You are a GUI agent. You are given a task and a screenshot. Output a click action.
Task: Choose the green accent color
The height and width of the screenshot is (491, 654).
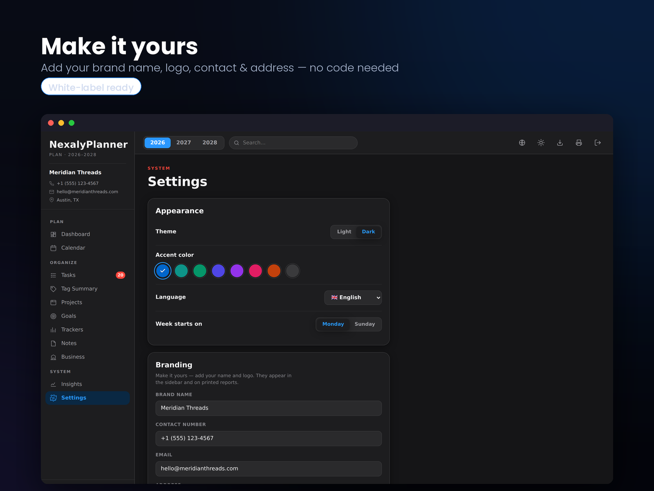tap(200, 271)
